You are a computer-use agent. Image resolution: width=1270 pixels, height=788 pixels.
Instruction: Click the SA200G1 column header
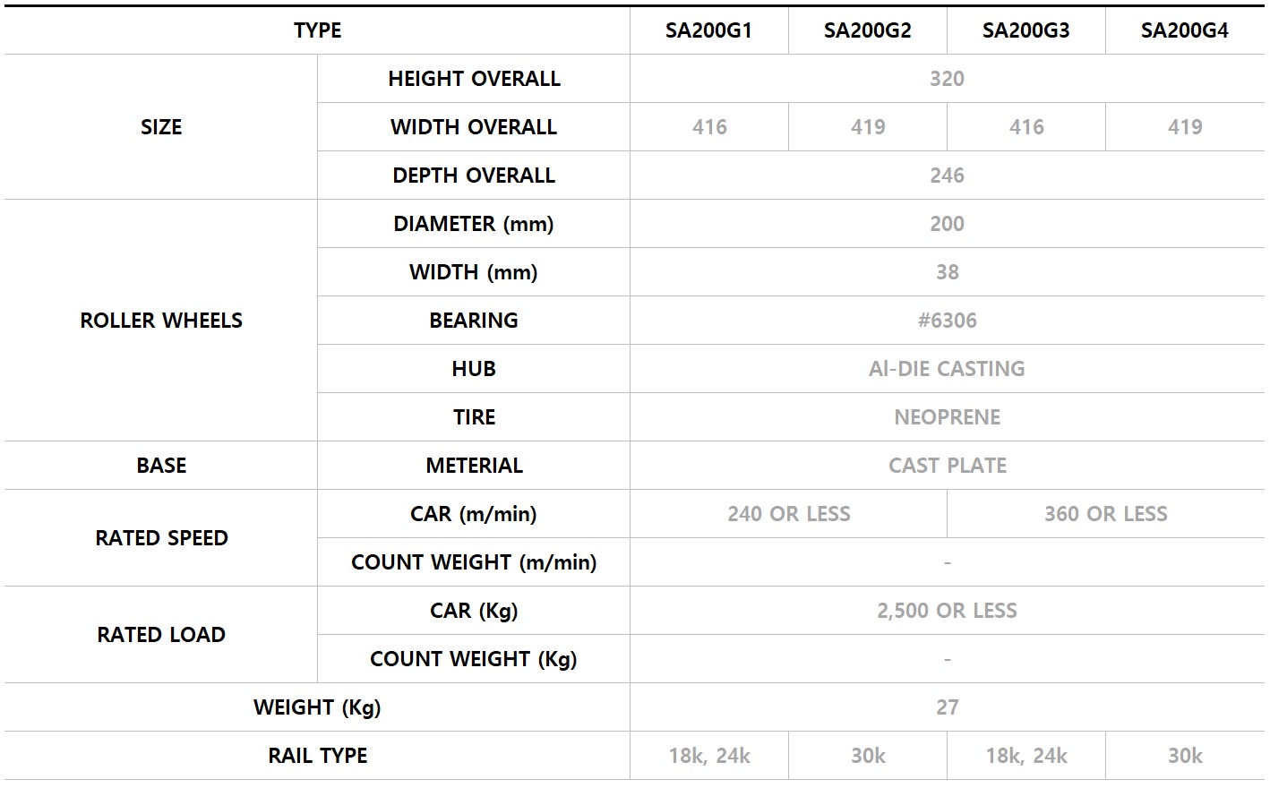pyautogui.click(x=708, y=30)
